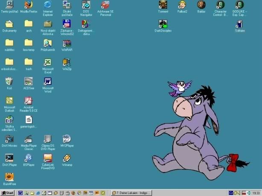
Task: Select the subtitles folder
Action: tap(9, 45)
